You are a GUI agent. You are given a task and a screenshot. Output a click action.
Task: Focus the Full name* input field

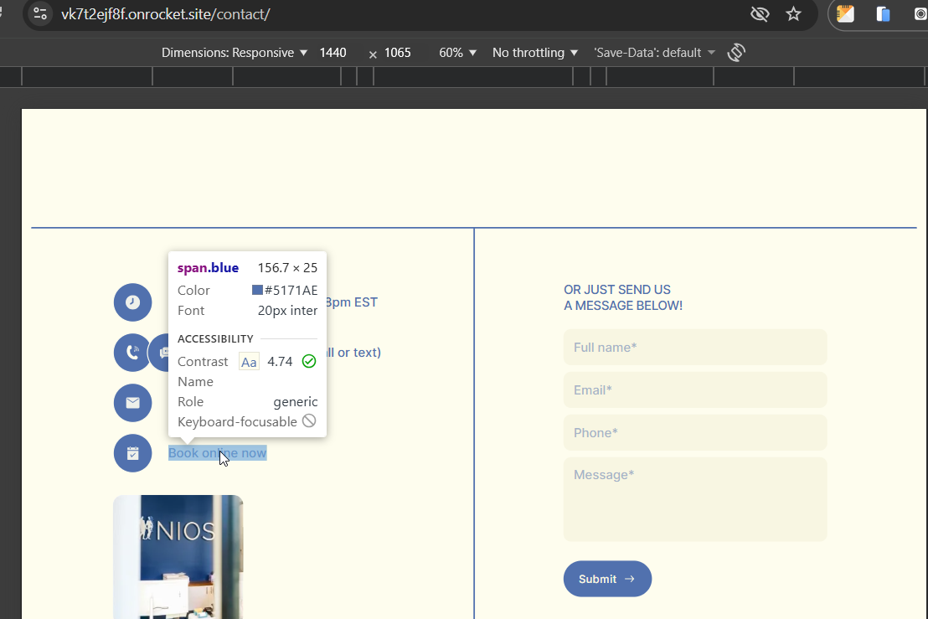coord(695,348)
